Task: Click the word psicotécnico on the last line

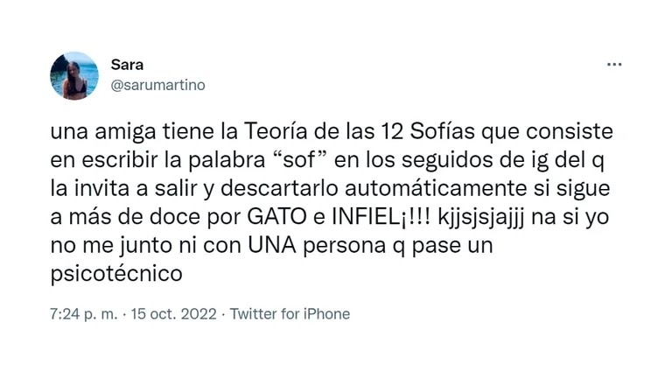Action: coord(115,274)
